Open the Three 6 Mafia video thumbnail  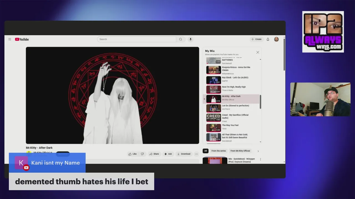(214, 89)
